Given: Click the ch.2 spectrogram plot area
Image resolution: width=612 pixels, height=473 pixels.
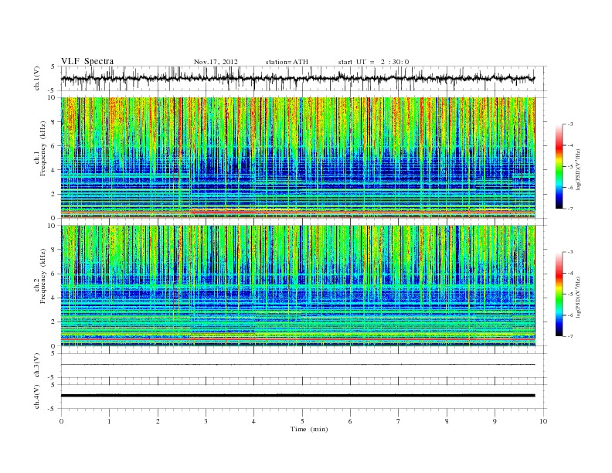Looking at the screenshot, I should coord(297,286).
